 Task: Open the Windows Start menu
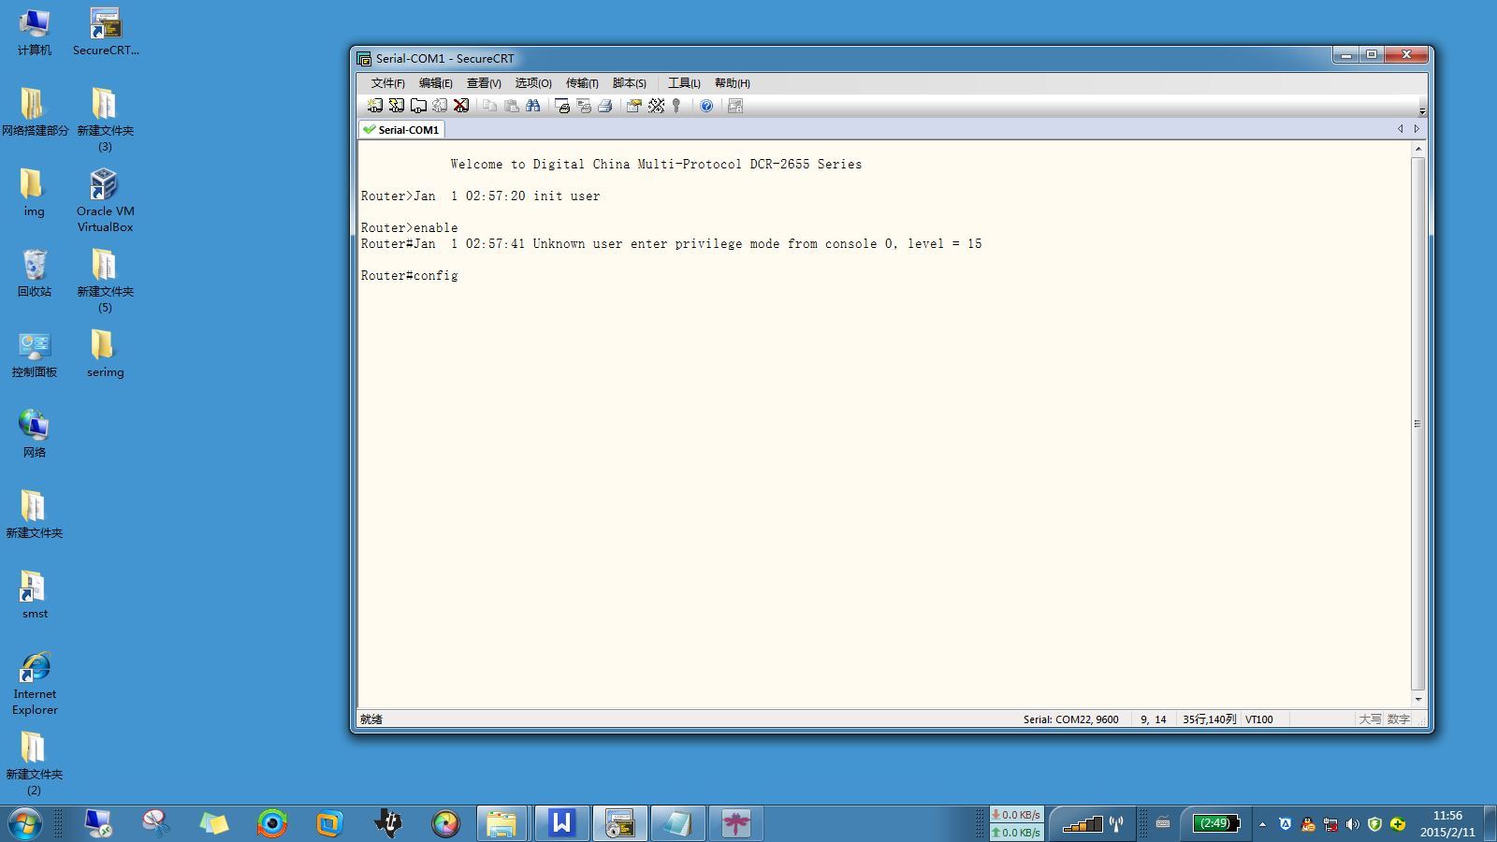pos(25,823)
